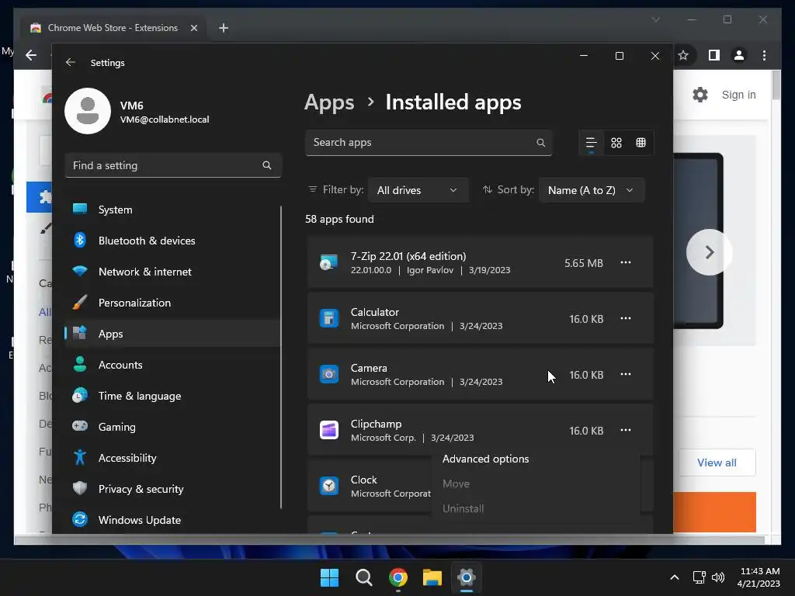Open Chrome from taskbar
The image size is (795, 596).
point(398,577)
